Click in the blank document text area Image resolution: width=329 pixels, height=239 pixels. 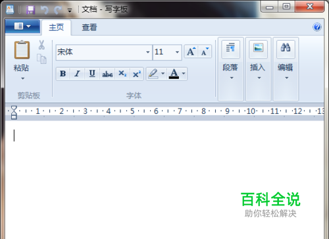164,180
